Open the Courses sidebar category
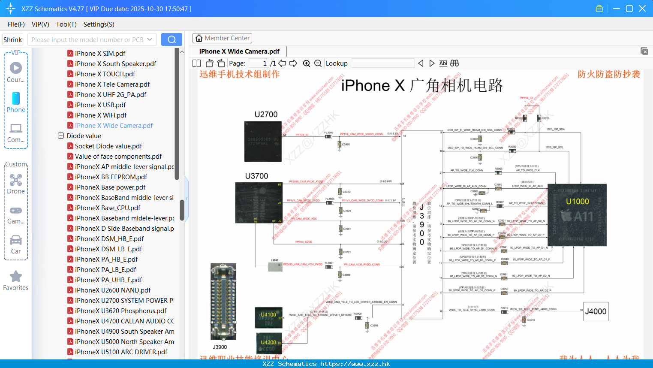653x368 pixels. click(16, 72)
